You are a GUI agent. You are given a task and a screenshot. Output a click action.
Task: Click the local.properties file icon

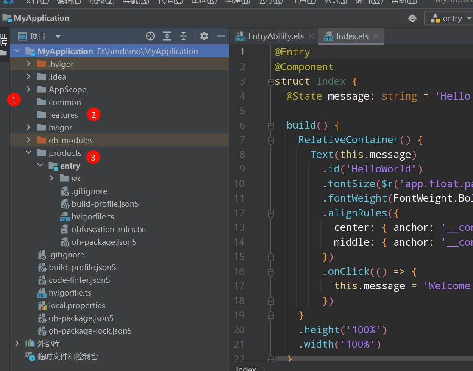click(42, 305)
